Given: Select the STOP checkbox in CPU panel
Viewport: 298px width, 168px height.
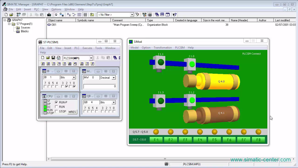Looking at the screenshot, I should 56,111.
